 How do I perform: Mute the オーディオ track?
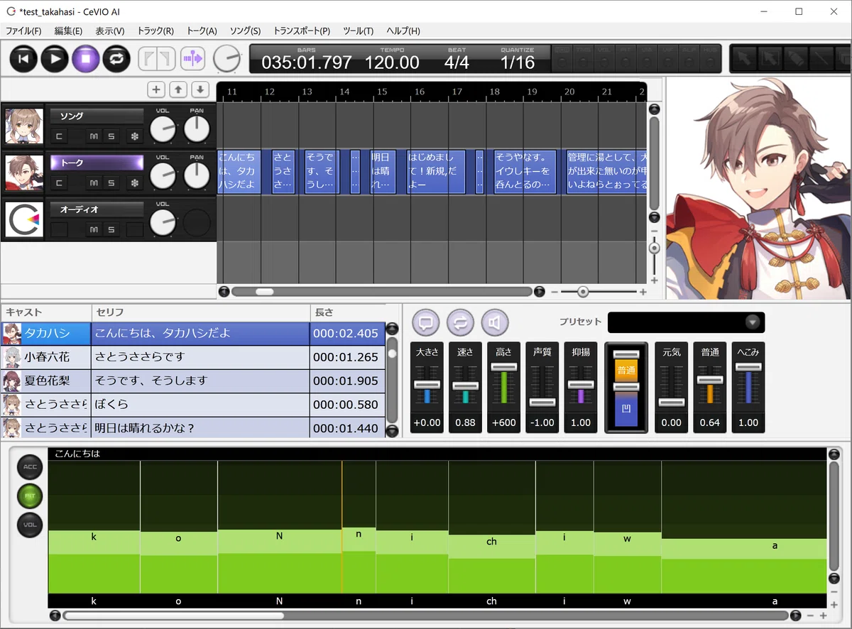(x=94, y=229)
